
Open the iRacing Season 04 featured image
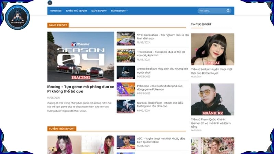coord(80,57)
